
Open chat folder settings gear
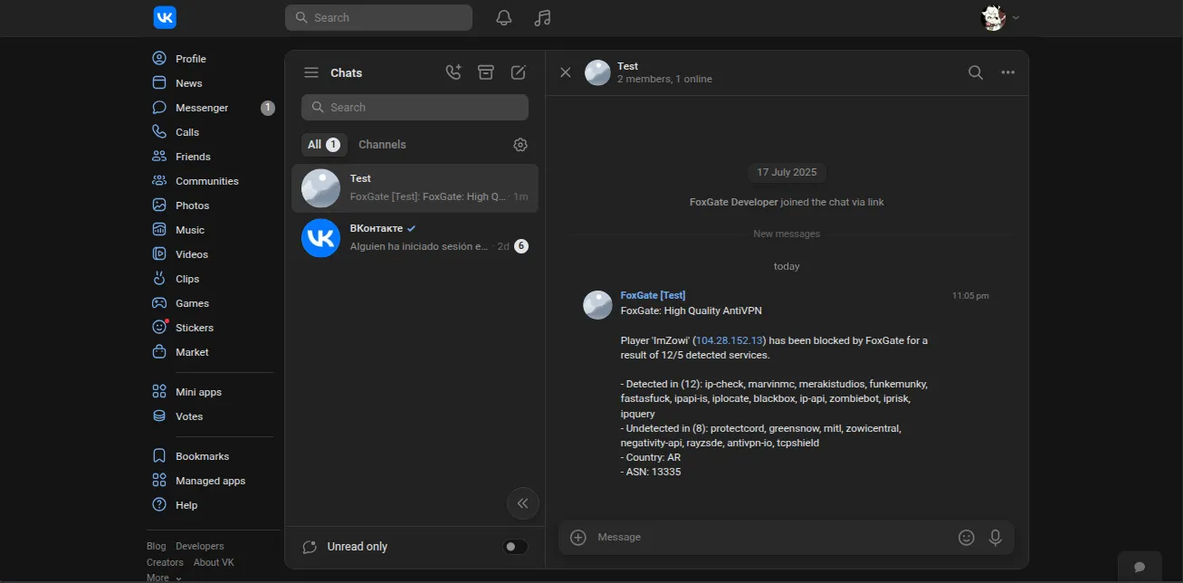[520, 145]
